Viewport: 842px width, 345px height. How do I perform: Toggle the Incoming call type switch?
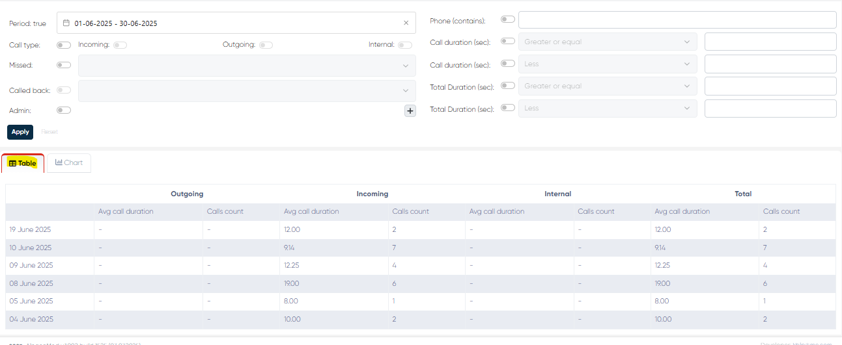[120, 45]
